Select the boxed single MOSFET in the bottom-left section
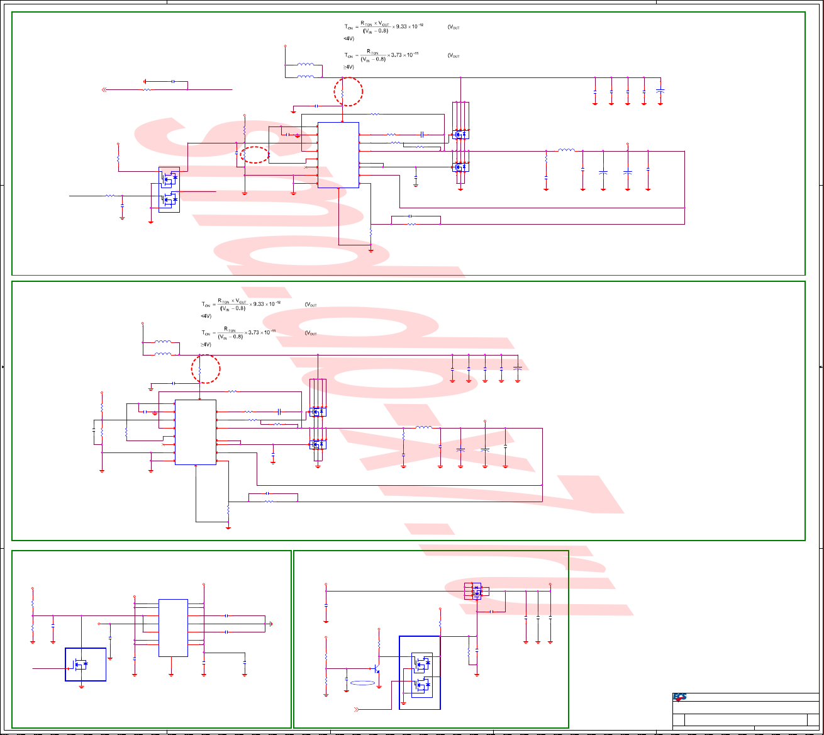824x735 pixels. pyautogui.click(x=86, y=665)
